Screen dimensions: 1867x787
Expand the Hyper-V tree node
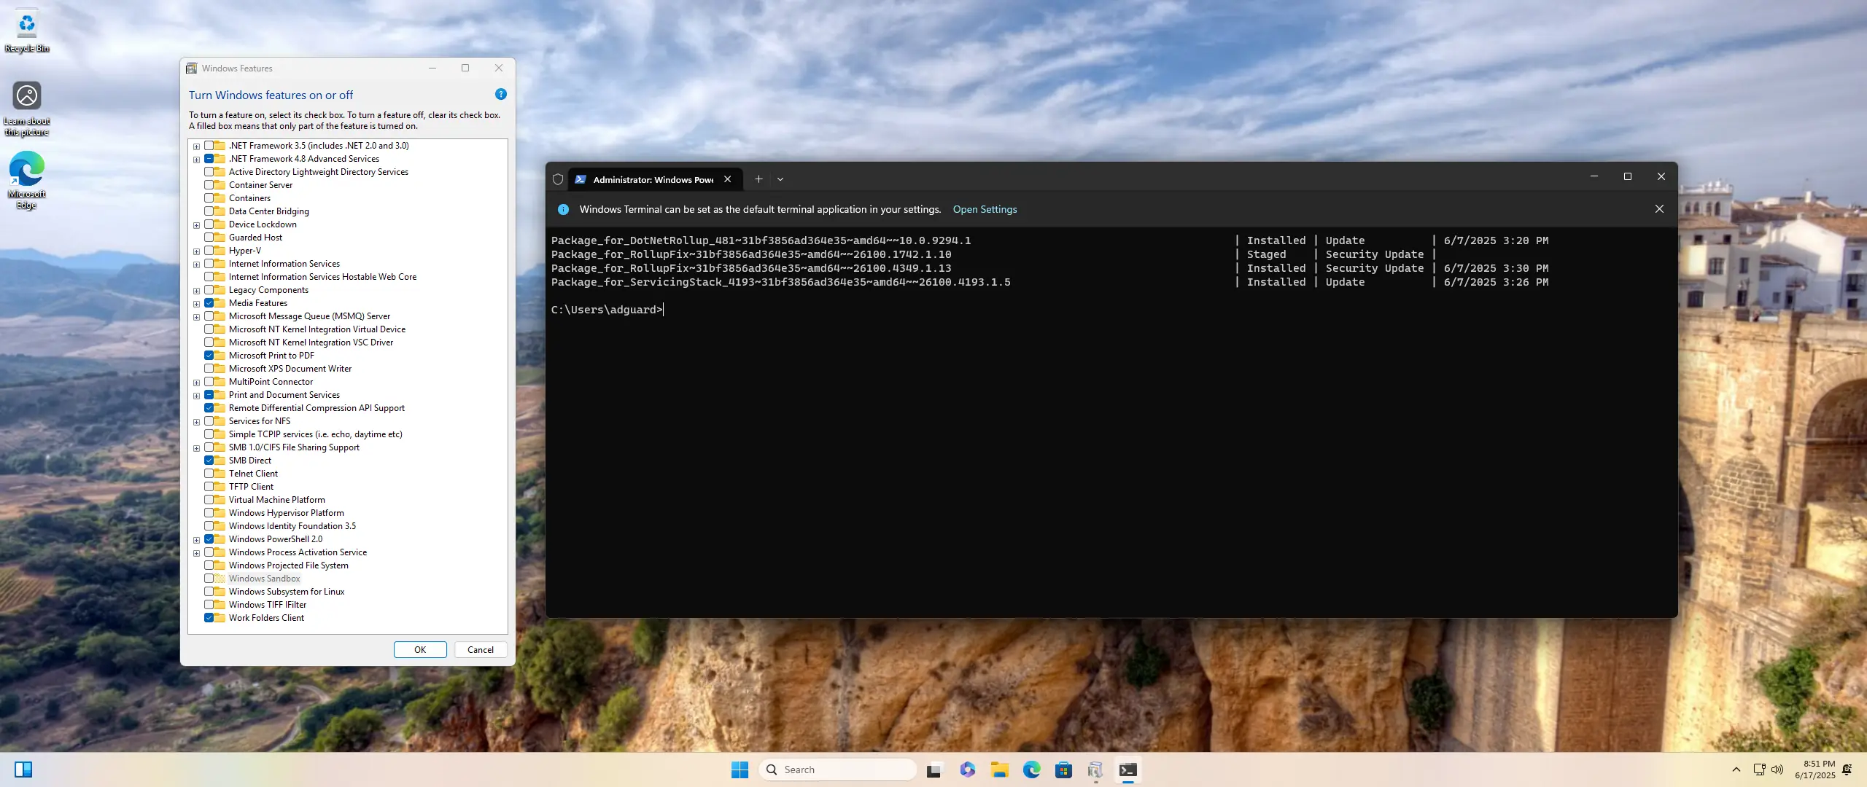coord(196,251)
